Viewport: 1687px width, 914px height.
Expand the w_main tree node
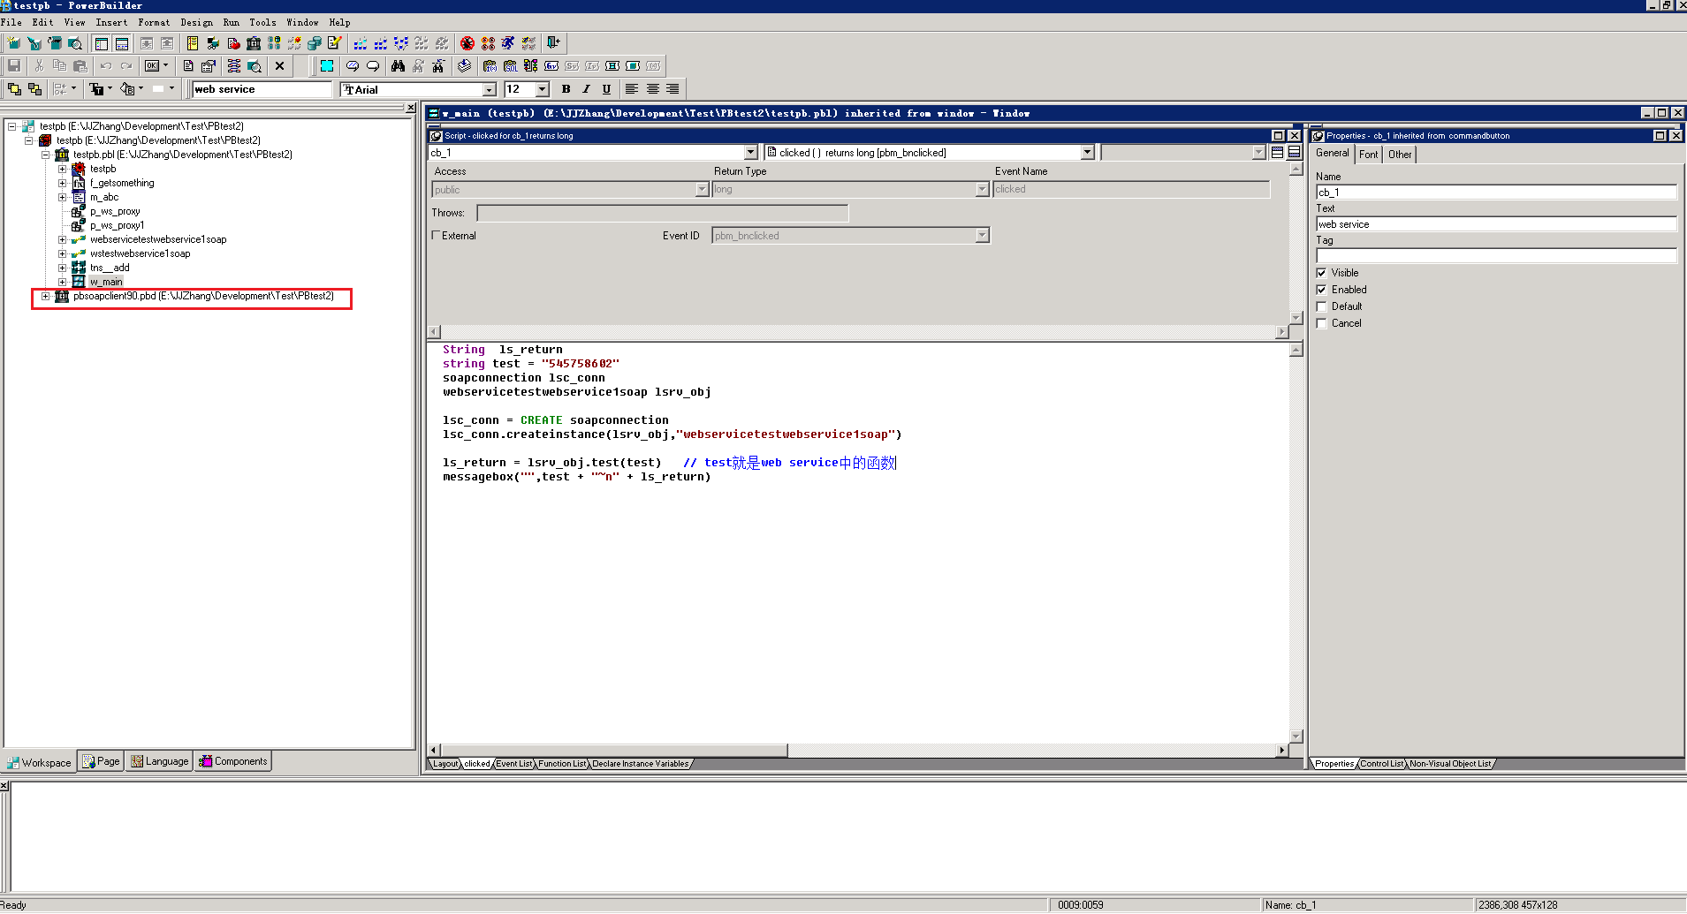tap(62, 281)
